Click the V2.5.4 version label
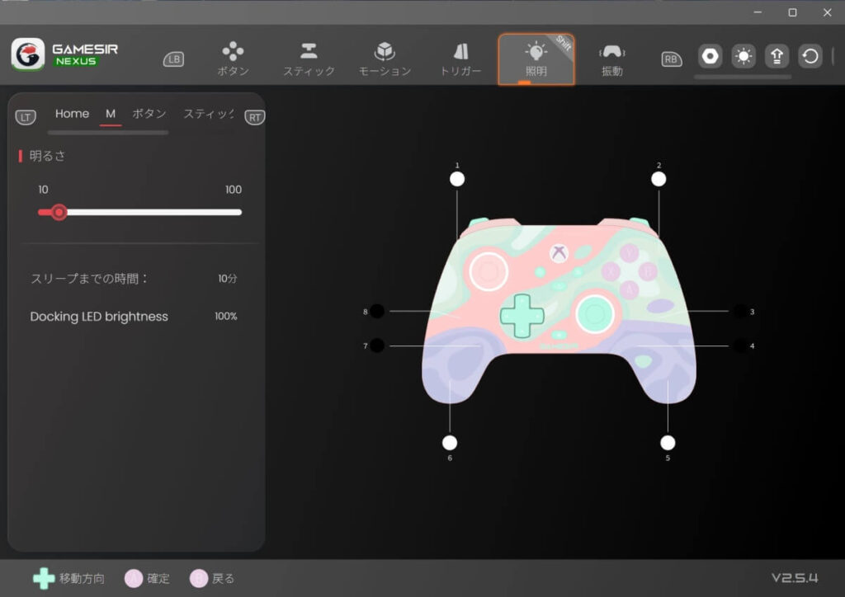 [x=795, y=578]
